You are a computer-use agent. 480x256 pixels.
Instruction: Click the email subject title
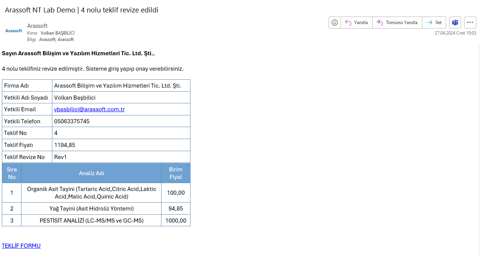click(x=81, y=10)
